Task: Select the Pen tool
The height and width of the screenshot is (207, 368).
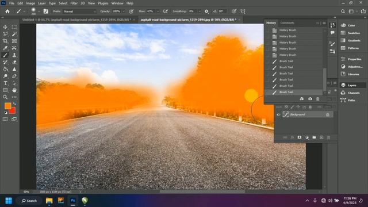Action: [14, 76]
